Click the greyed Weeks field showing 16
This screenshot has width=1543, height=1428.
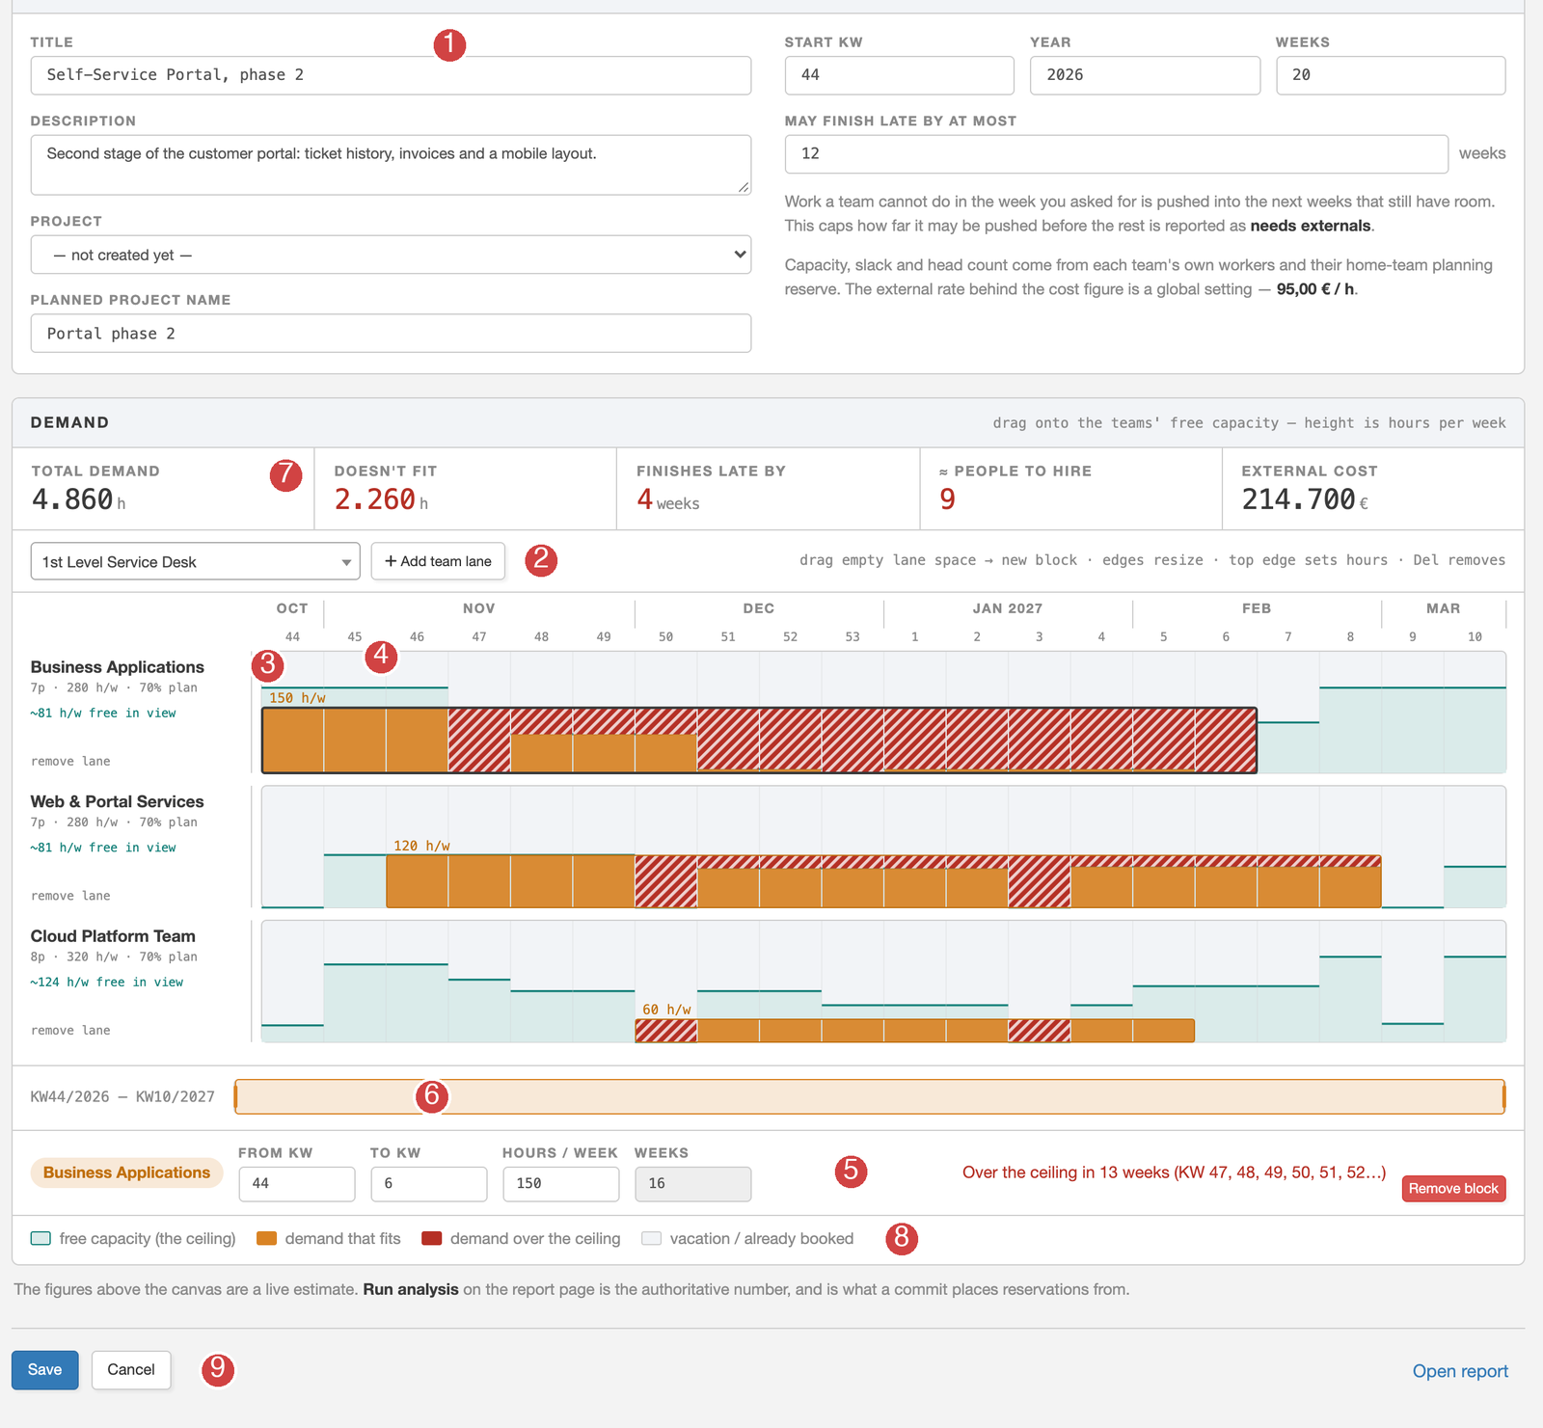tap(693, 1184)
